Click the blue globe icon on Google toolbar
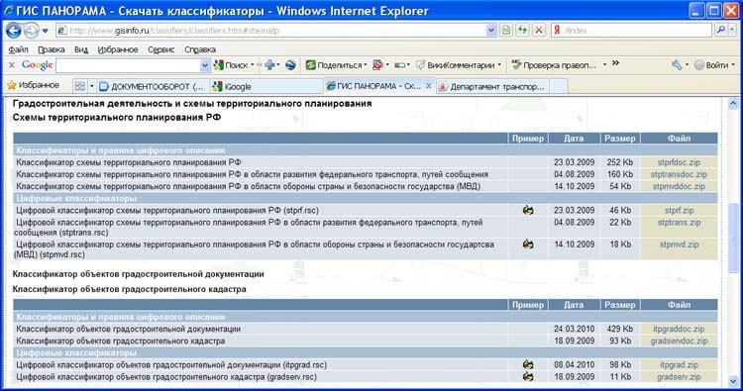Screen dimensions: 743x391 pyautogui.click(x=290, y=65)
